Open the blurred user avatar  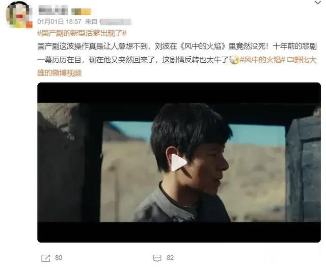point(19,15)
